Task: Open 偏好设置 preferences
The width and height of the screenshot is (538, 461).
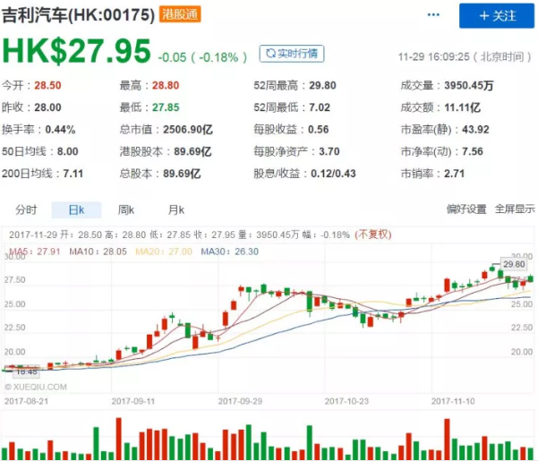Action: pyautogui.click(x=466, y=209)
